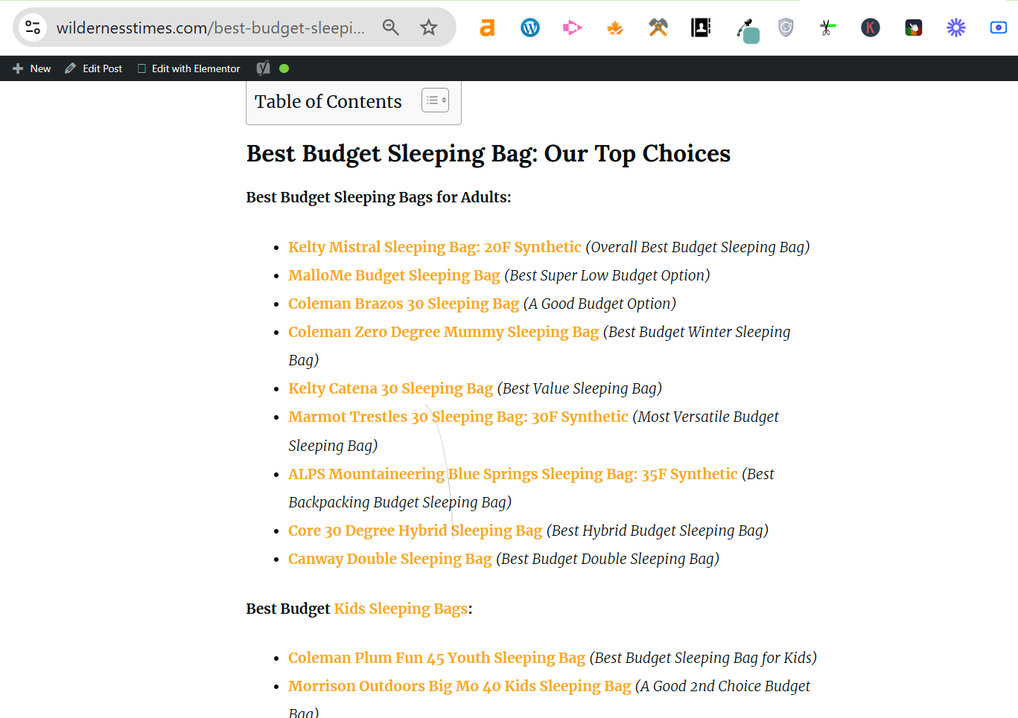The width and height of the screenshot is (1018, 718).
Task: Click the Table of Contents title text
Action: pos(328,101)
